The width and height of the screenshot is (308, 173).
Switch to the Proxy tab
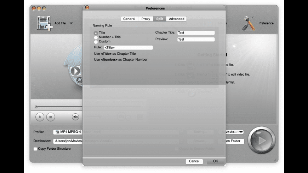coord(146,19)
